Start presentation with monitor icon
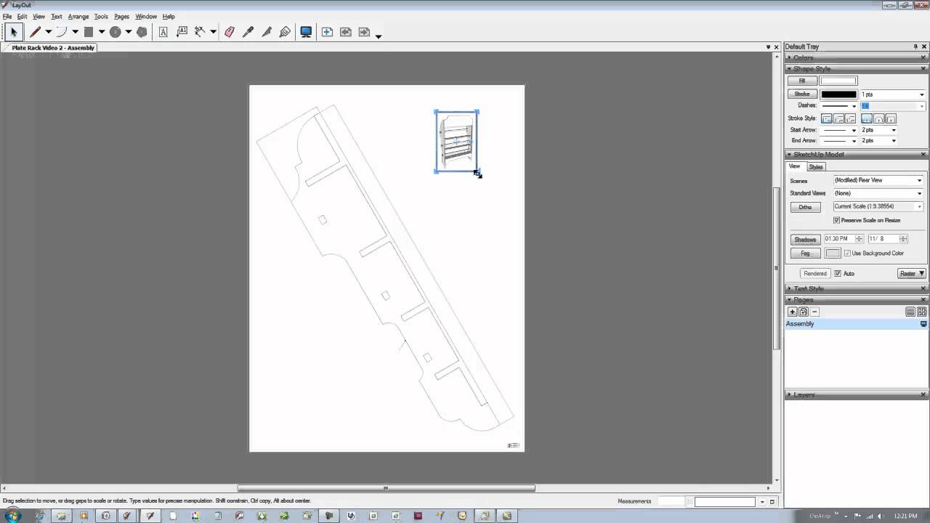Screen dimensions: 930x523 [306, 32]
